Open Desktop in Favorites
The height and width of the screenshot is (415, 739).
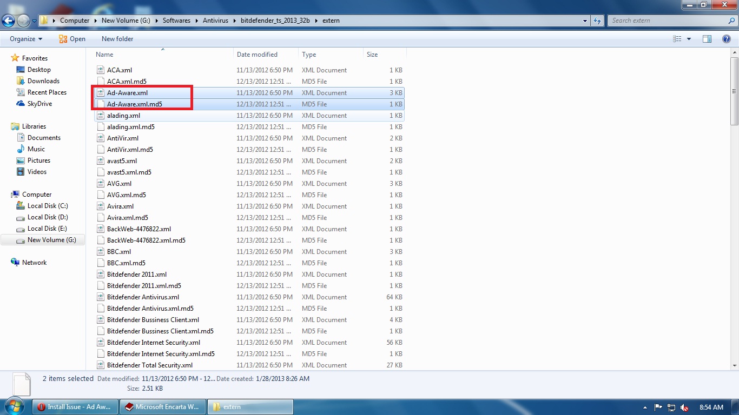coord(39,70)
